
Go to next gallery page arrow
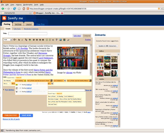click(118, 54)
